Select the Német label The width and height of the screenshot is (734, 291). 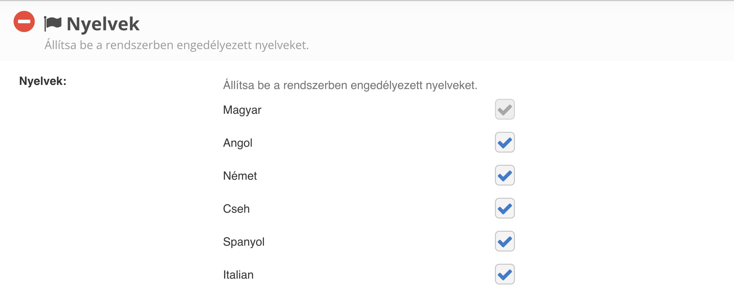[x=240, y=176]
